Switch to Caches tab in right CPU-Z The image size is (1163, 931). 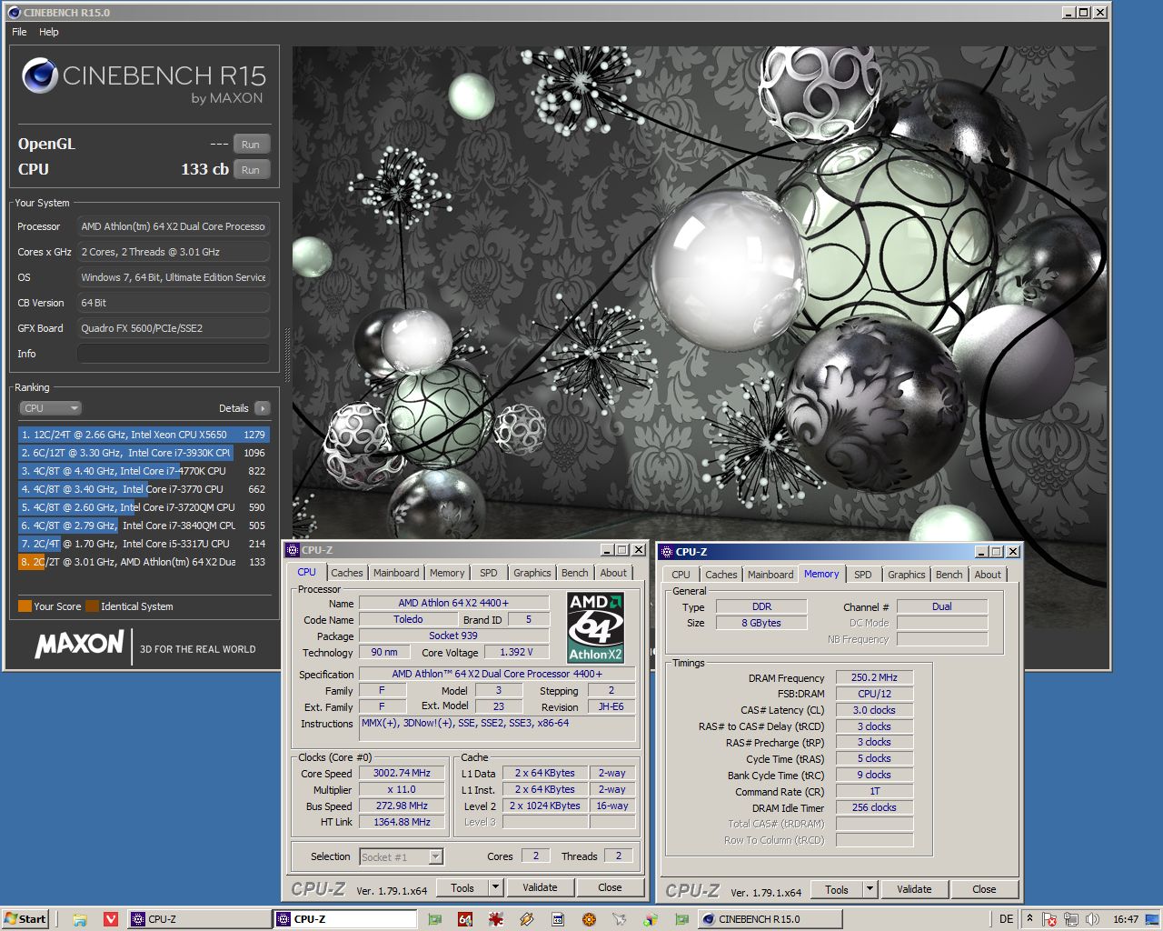(x=721, y=575)
